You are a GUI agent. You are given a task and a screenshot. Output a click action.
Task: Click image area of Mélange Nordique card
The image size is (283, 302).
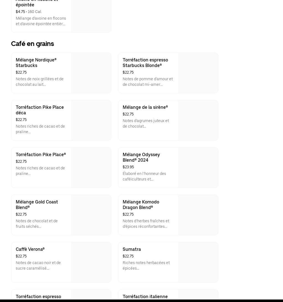pyautogui.click(x=91, y=73)
